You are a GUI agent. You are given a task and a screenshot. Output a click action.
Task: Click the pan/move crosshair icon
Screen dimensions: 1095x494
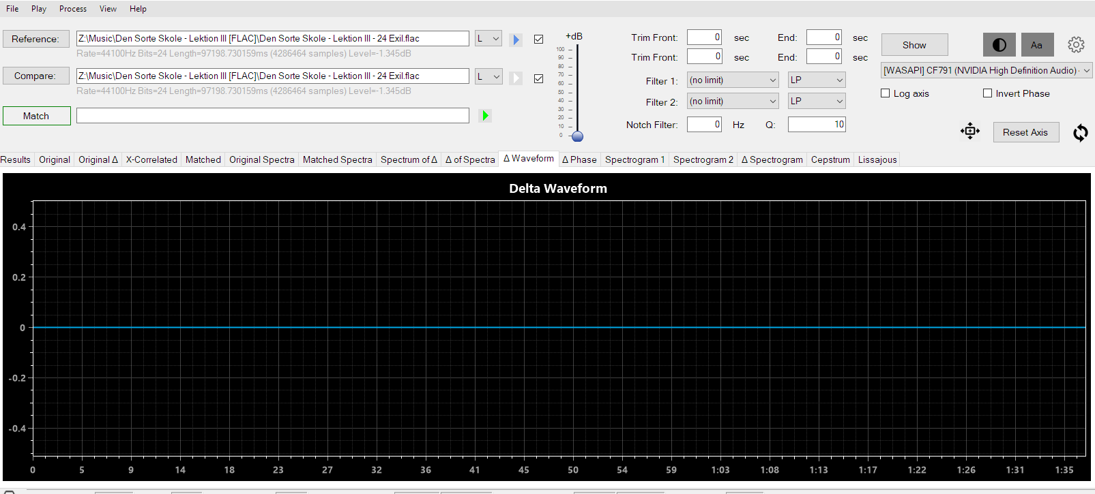point(969,131)
